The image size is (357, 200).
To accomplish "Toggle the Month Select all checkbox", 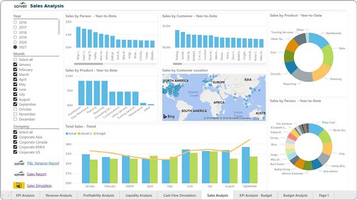I will (15, 60).
